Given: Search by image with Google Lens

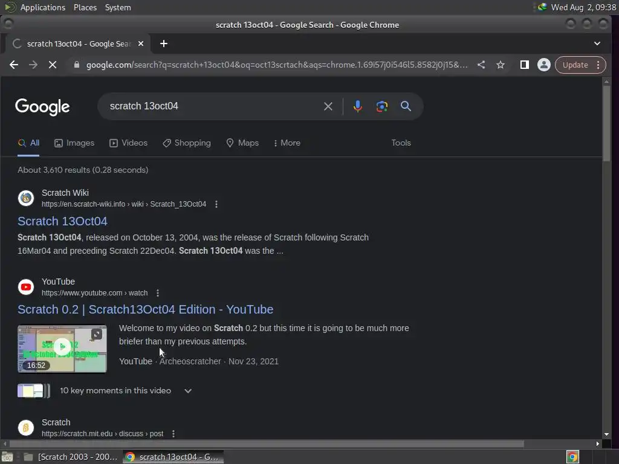Looking at the screenshot, I should click(382, 106).
